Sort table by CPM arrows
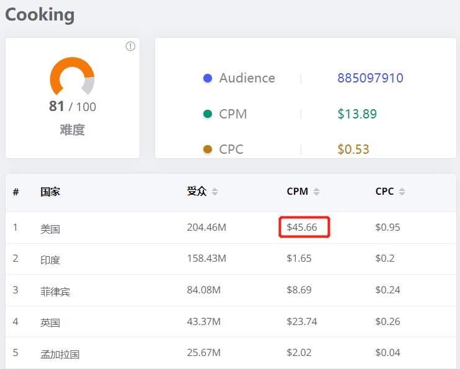This screenshot has height=369, width=460. [x=316, y=192]
